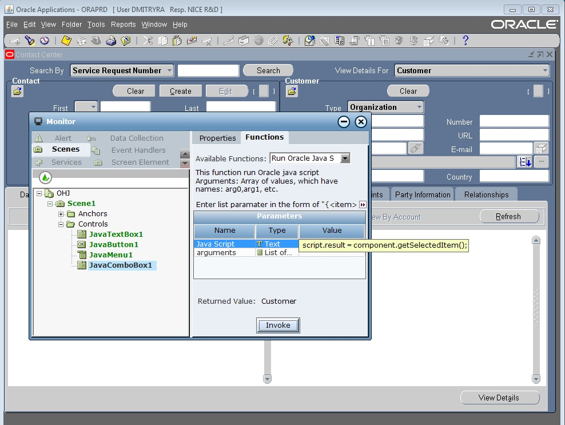Viewport: 565px width, 425px height.
Task: Select JavaTextBox1 in the tree
Action: coord(116,235)
